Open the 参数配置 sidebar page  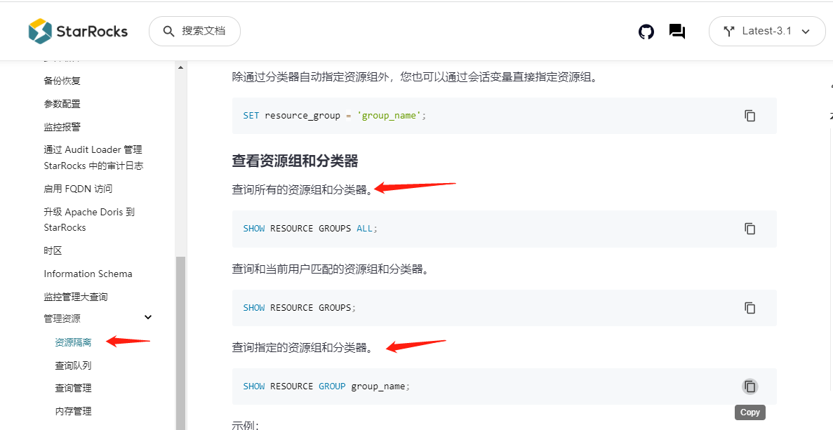pos(62,104)
